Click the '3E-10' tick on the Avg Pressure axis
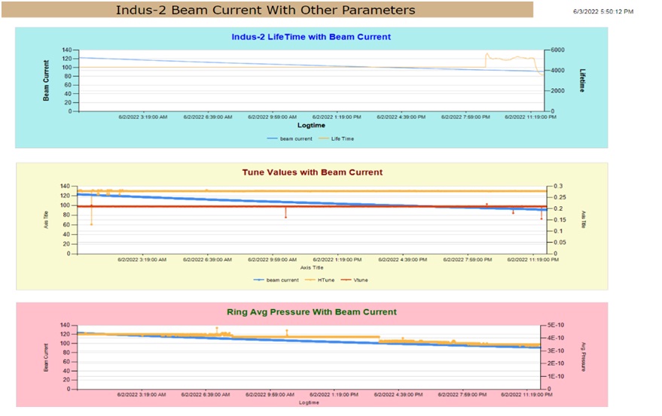This screenshot has height=416, width=662. 556,351
